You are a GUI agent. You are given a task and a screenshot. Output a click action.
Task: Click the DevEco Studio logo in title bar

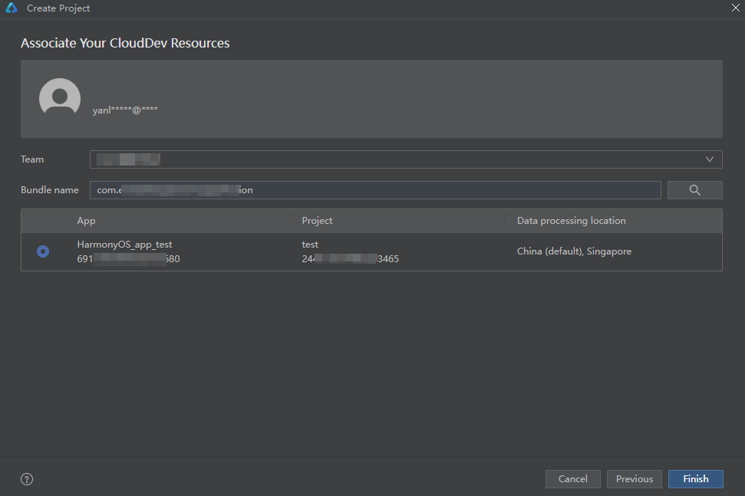[12, 8]
